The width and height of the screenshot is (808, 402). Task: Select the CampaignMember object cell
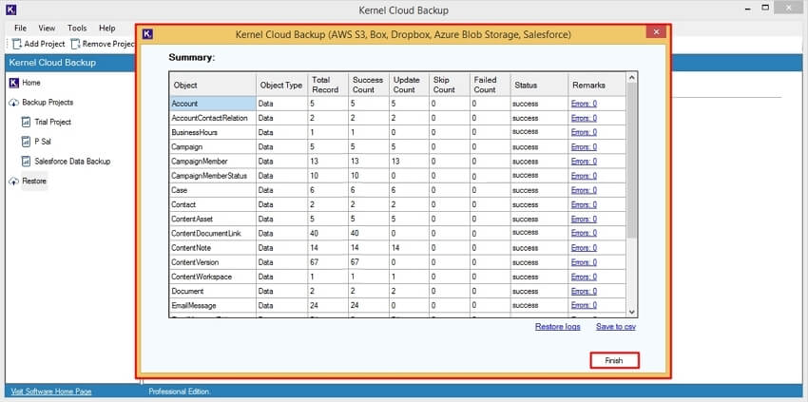click(213, 162)
